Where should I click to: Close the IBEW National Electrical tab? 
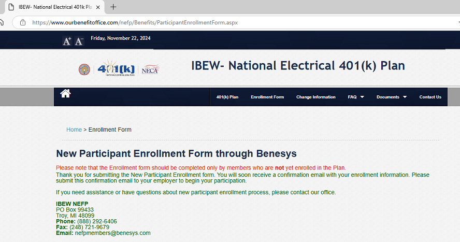98,7
